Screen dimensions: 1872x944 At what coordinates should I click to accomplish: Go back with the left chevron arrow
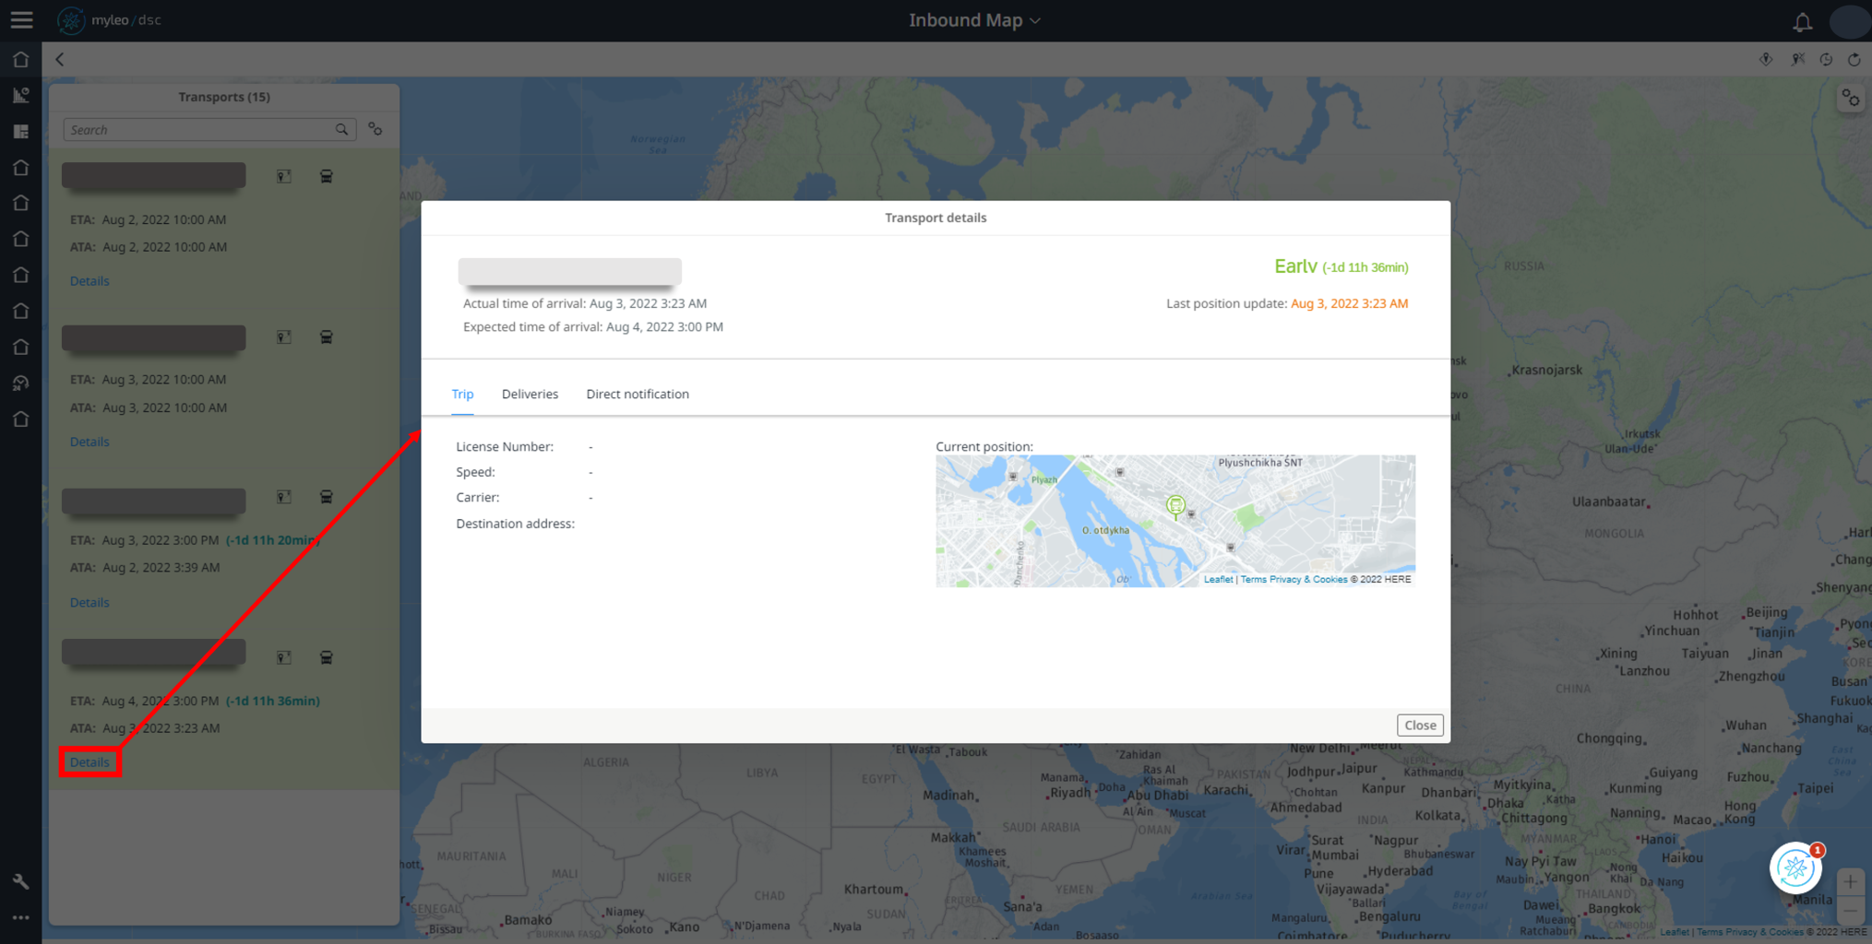coord(60,59)
